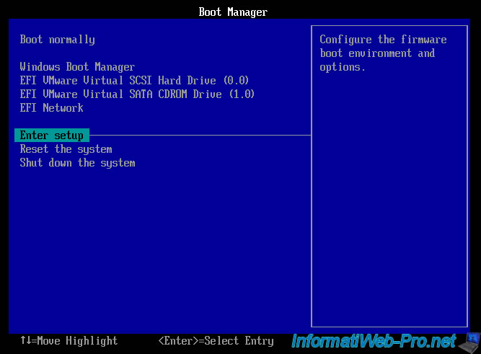Screen dimensions: 481x354
Task: Click the Move Highlight hint in footer
Action: pos(69,341)
